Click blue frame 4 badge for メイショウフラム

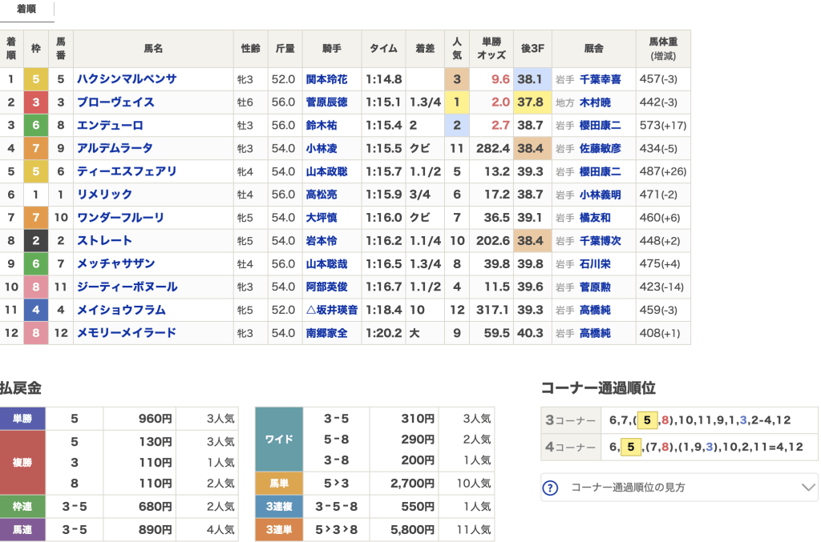point(35,309)
